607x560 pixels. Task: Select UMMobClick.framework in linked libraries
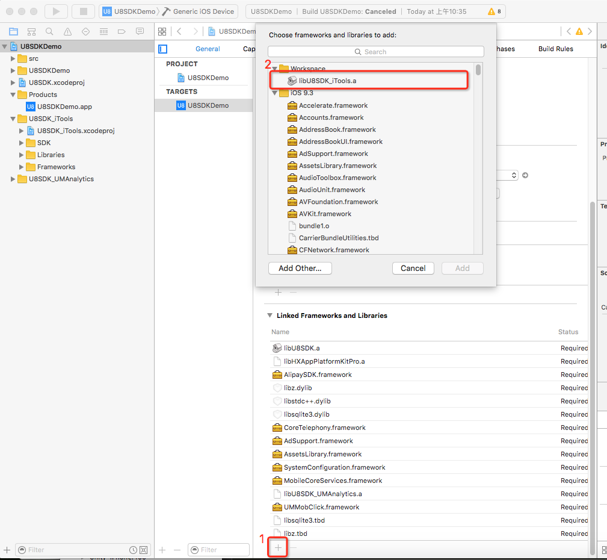428,507
